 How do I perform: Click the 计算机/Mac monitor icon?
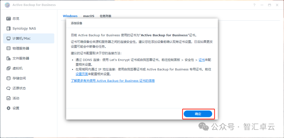8,38
